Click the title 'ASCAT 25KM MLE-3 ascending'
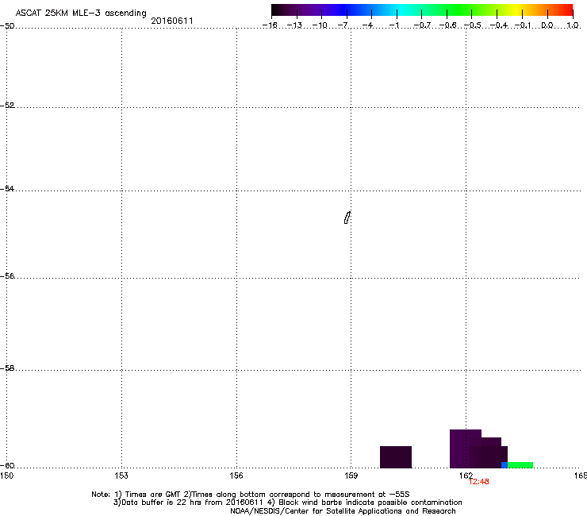 pyautogui.click(x=81, y=13)
